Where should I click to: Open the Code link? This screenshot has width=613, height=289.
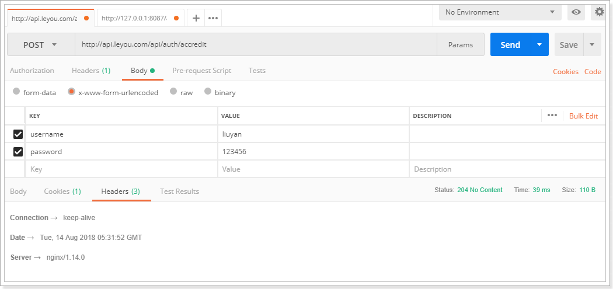click(x=593, y=72)
